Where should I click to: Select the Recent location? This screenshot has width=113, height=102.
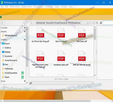[x=6, y=44]
